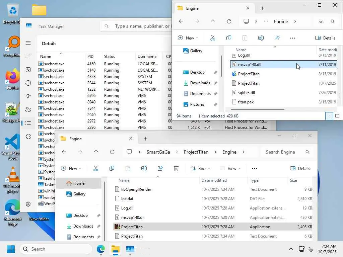343x257 pixels.
Task: Open Startup apps page in Task Manager
Action: (28, 96)
